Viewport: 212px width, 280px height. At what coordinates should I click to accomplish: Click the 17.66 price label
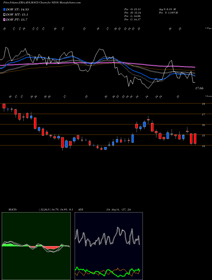click(x=199, y=88)
